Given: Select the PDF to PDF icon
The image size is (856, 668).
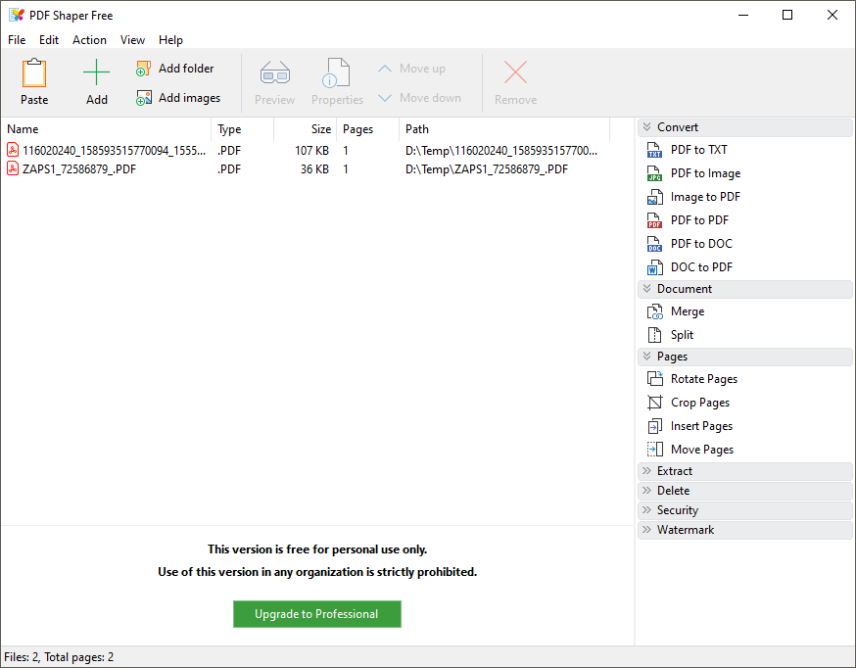Looking at the screenshot, I should tap(654, 220).
